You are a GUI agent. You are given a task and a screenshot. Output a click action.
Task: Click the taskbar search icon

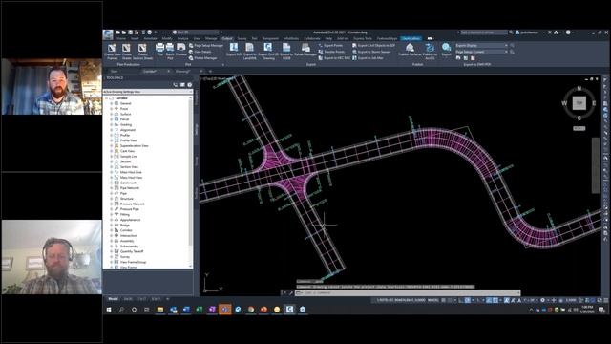point(121,310)
